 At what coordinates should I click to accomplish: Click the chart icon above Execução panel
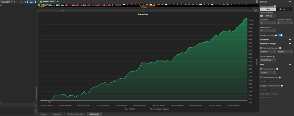pos(257,1)
